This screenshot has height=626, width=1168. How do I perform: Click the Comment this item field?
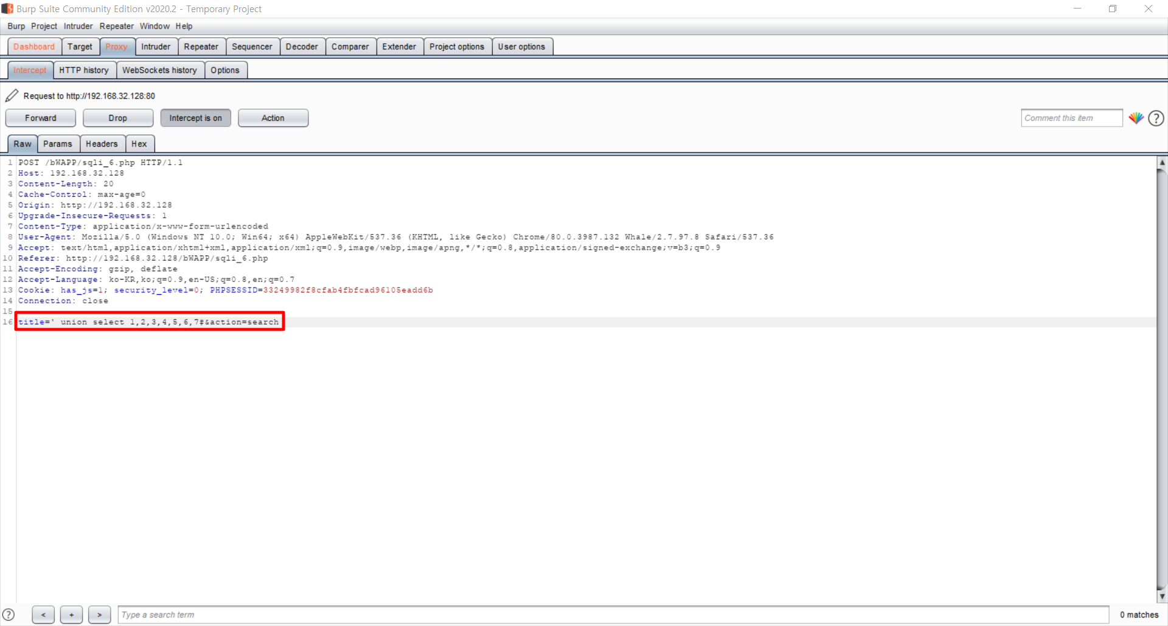(1071, 118)
